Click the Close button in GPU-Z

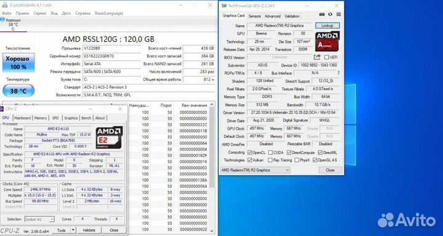(330, 170)
